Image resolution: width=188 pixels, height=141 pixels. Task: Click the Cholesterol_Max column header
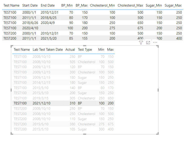130,6
